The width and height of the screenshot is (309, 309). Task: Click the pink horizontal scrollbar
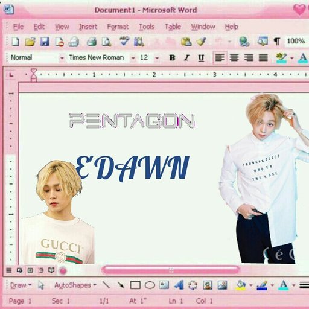[171, 270]
